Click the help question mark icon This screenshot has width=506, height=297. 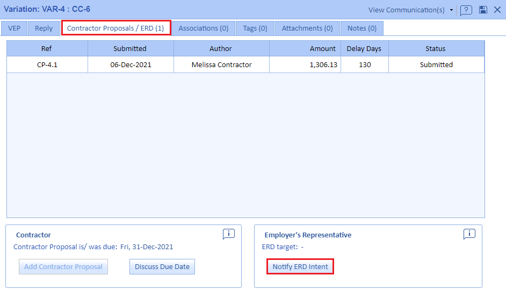[466, 10]
